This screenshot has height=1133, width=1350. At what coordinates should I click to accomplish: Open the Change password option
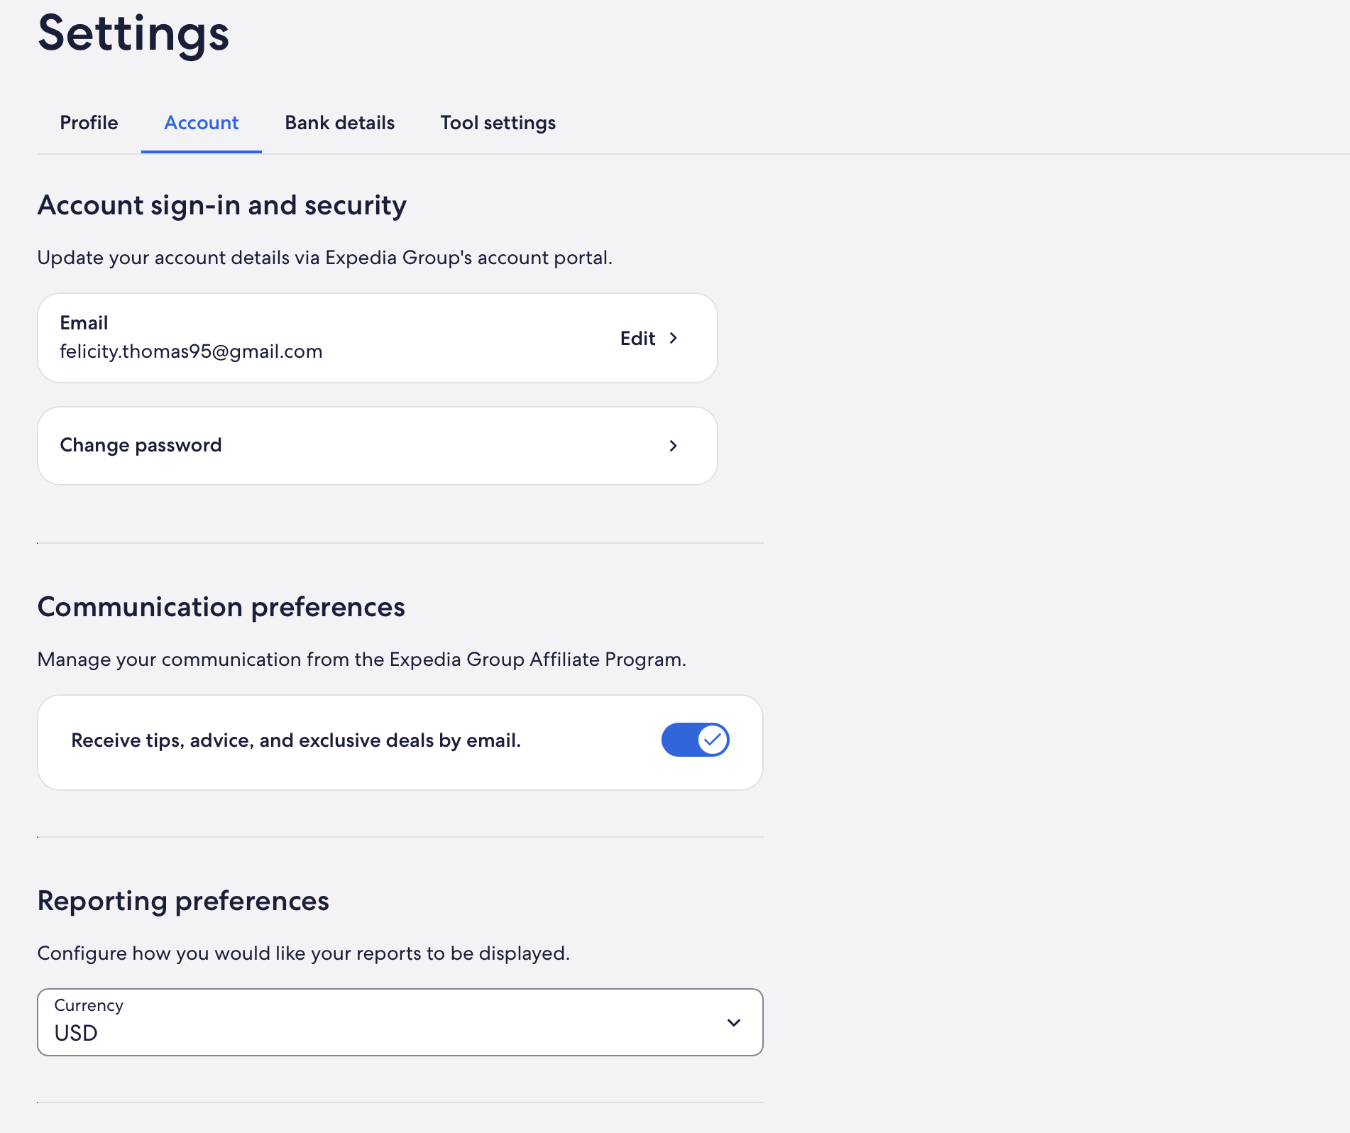[141, 445]
